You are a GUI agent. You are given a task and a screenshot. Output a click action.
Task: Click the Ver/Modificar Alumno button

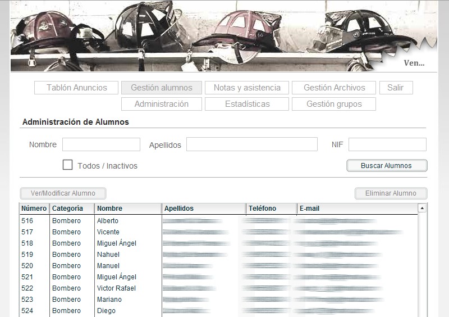click(63, 193)
